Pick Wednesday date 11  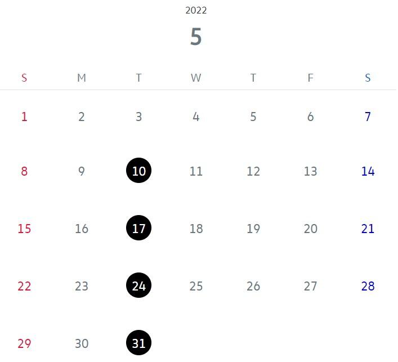pos(196,171)
